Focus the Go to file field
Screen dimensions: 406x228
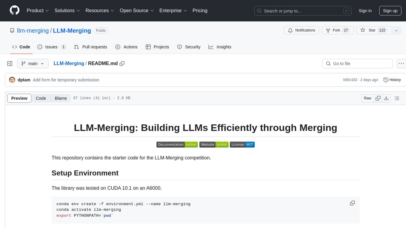point(357,64)
